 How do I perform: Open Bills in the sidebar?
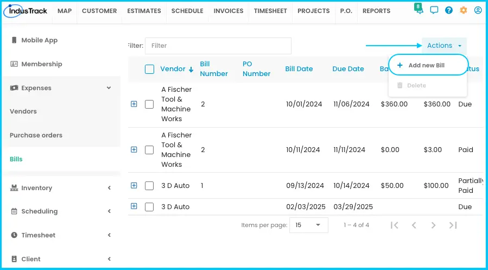(x=16, y=159)
